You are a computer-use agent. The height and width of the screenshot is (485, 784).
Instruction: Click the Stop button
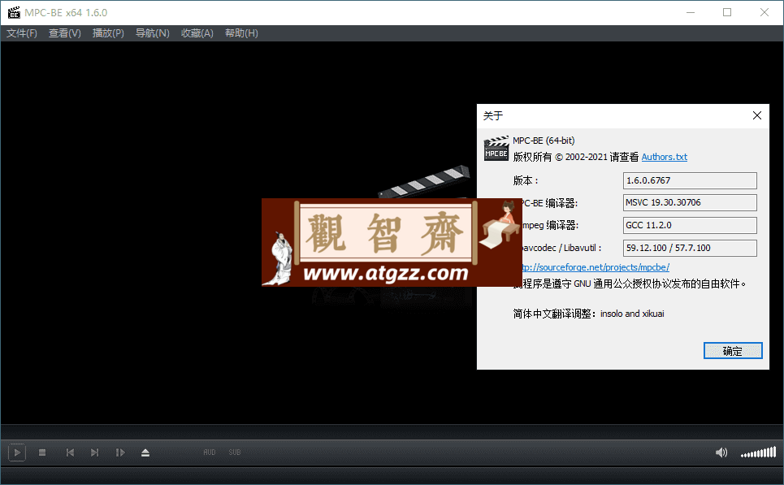42,453
